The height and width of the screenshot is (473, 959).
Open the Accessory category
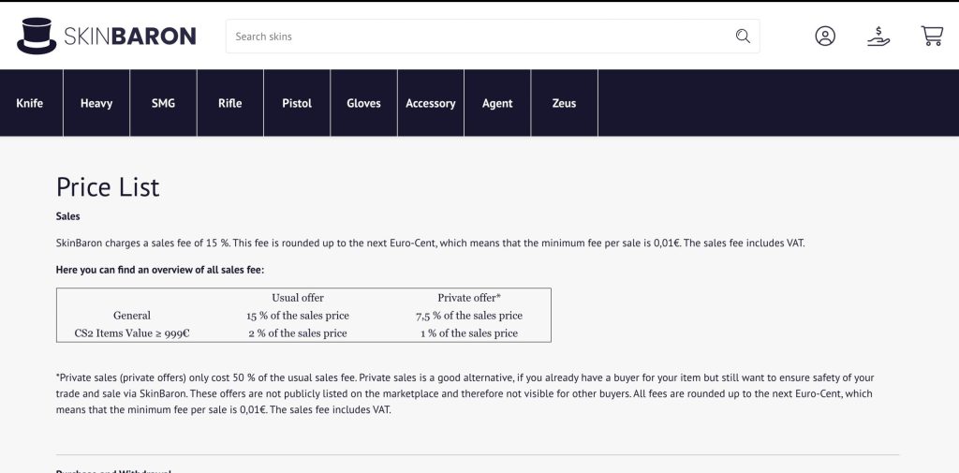point(431,103)
